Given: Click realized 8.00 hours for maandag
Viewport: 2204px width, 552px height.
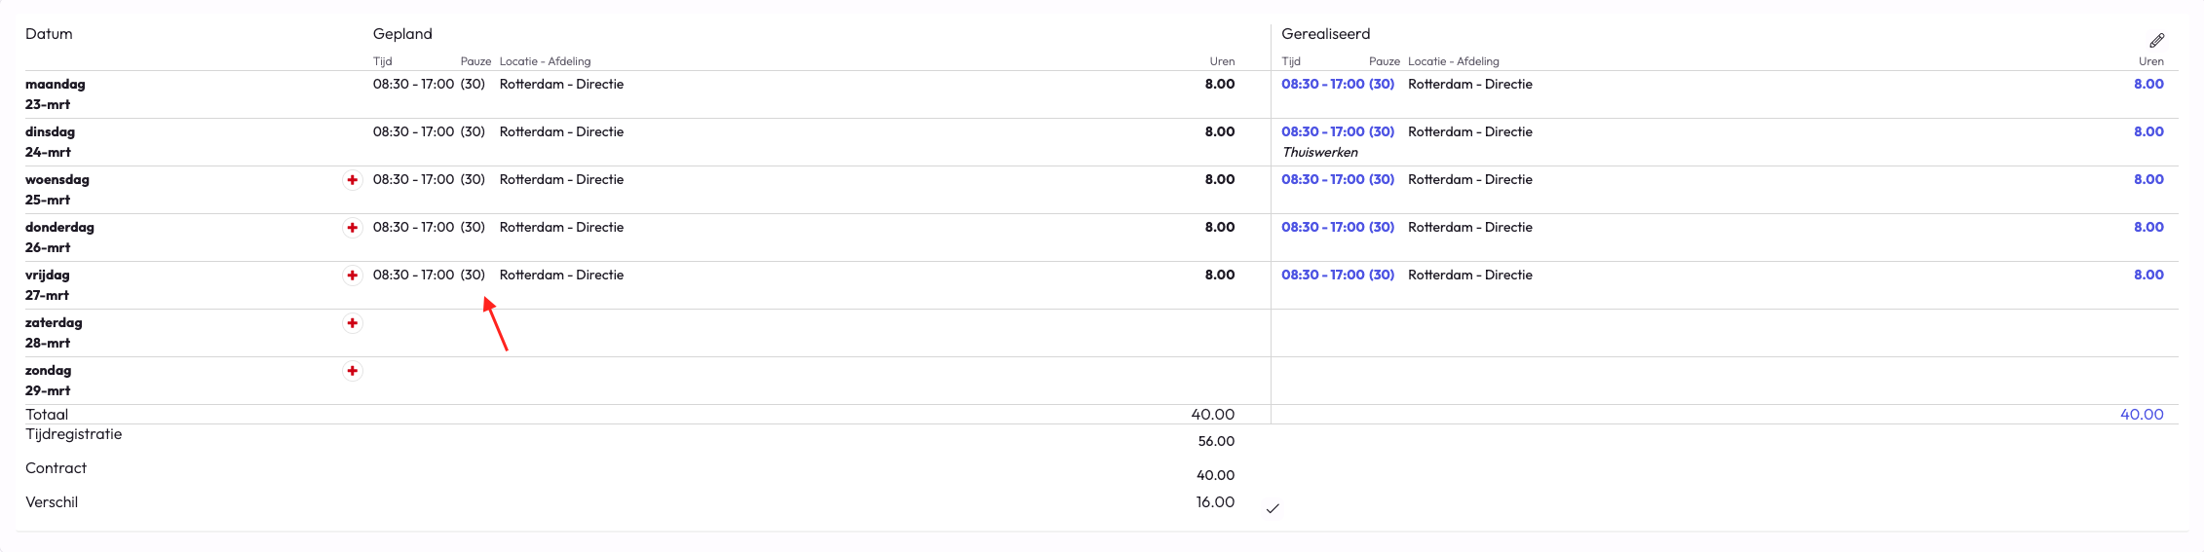Looking at the screenshot, I should (x=2148, y=85).
